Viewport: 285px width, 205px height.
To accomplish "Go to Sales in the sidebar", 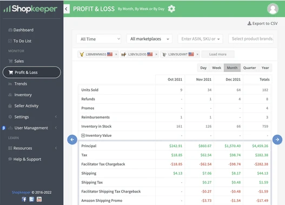I will point(19,61).
